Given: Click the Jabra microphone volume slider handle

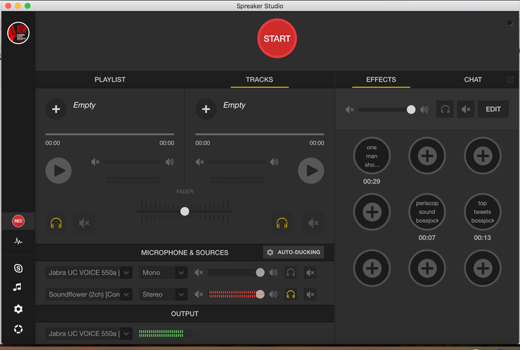Looking at the screenshot, I should pos(260,273).
